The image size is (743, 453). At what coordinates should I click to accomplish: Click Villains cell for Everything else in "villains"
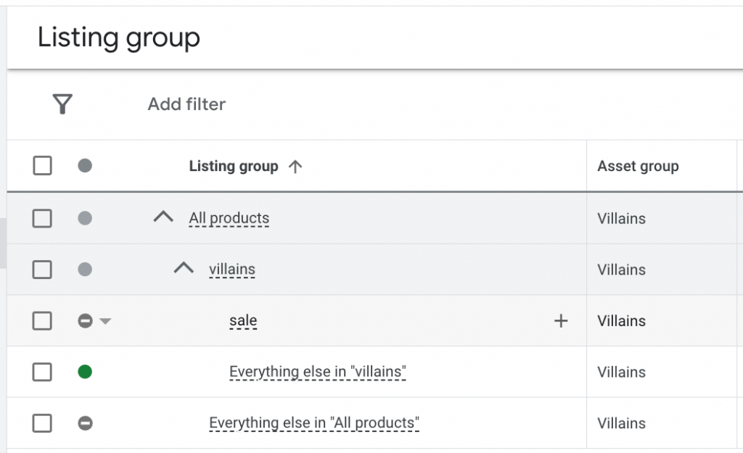pyautogui.click(x=621, y=372)
